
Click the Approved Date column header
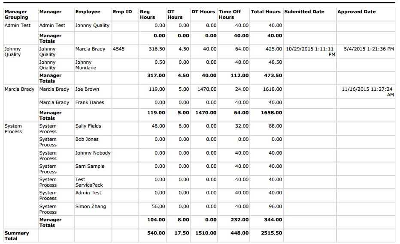pyautogui.click(x=356, y=12)
